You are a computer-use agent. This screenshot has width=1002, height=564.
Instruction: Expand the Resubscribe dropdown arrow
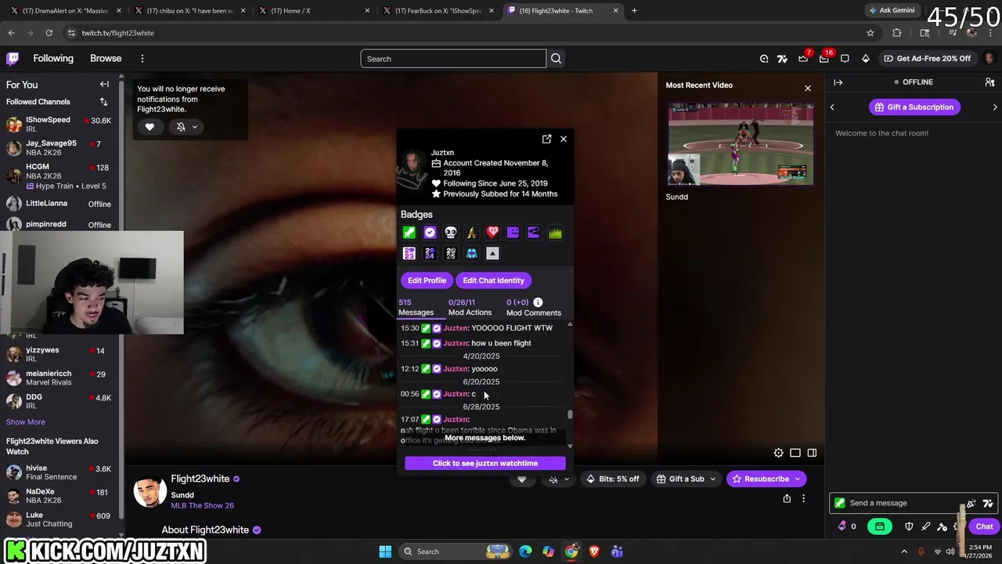(798, 479)
